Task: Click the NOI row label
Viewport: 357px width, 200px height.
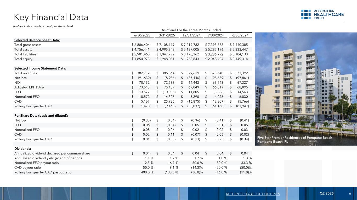Action: pos(17,83)
